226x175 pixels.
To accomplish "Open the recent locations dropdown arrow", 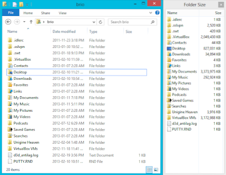I will [24, 22].
